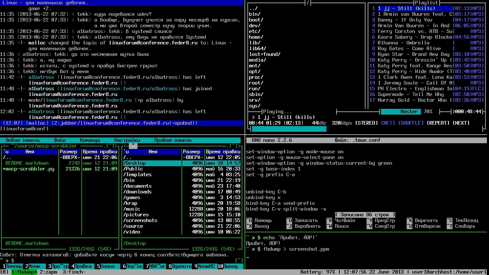This screenshot has height=275, width=489.
Task: Open the Файл menu in Midnight Commander
Action: [60, 140]
